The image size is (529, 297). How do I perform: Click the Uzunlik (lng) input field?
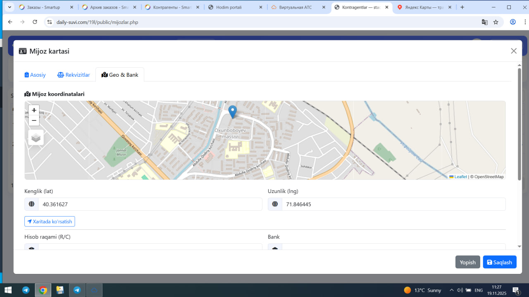[393, 204]
